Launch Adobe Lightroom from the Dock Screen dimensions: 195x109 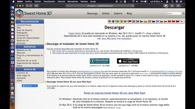(x=12, y=73)
